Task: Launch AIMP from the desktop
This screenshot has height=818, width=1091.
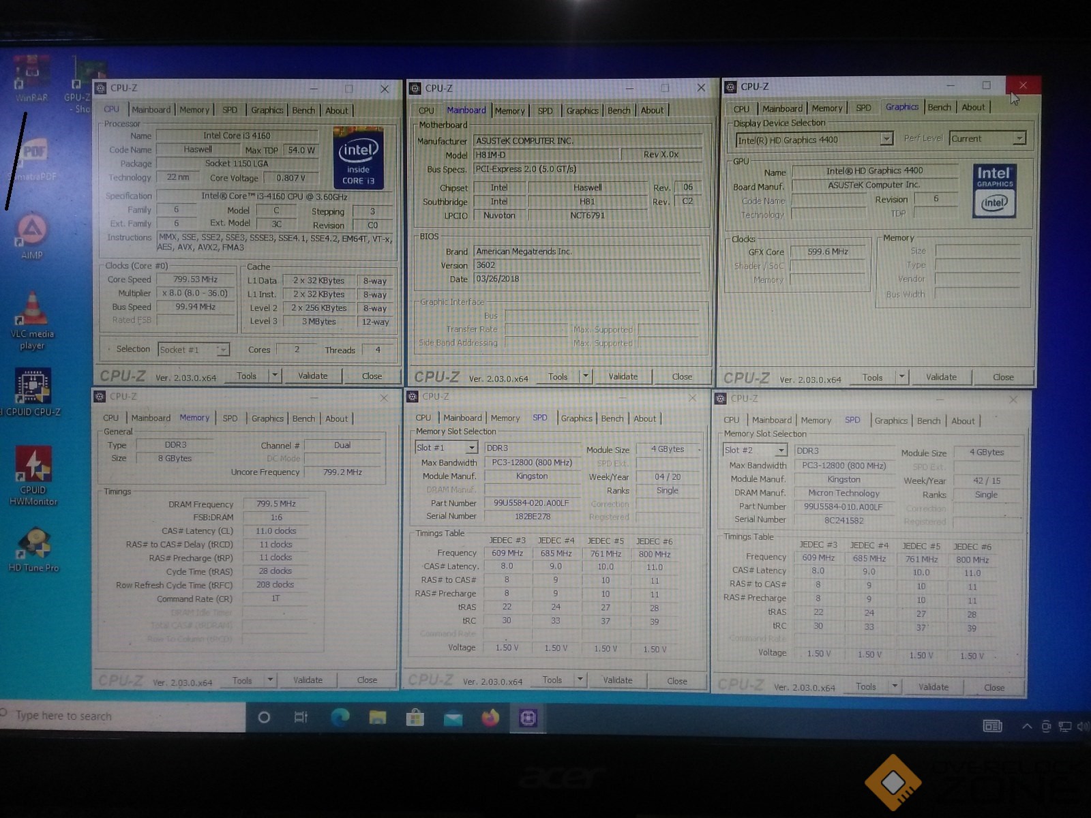Action: click(x=31, y=236)
